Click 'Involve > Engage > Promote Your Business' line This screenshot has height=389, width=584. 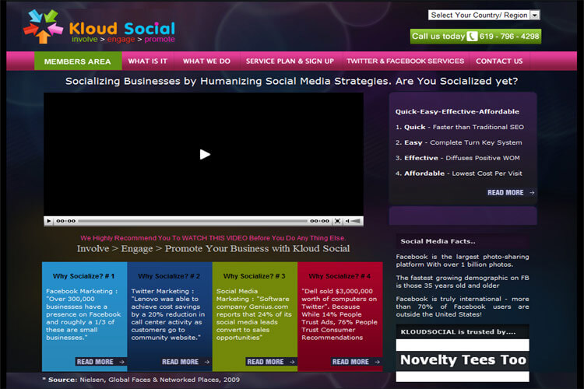click(x=213, y=249)
